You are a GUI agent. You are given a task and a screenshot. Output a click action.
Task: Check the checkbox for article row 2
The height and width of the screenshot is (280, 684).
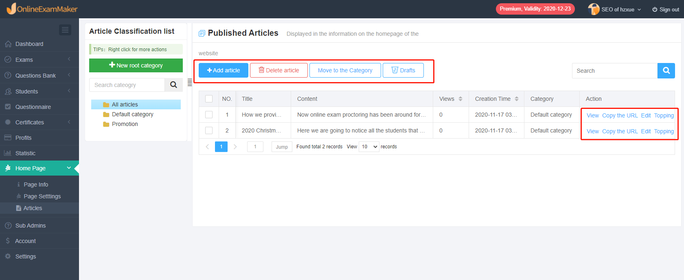click(209, 130)
